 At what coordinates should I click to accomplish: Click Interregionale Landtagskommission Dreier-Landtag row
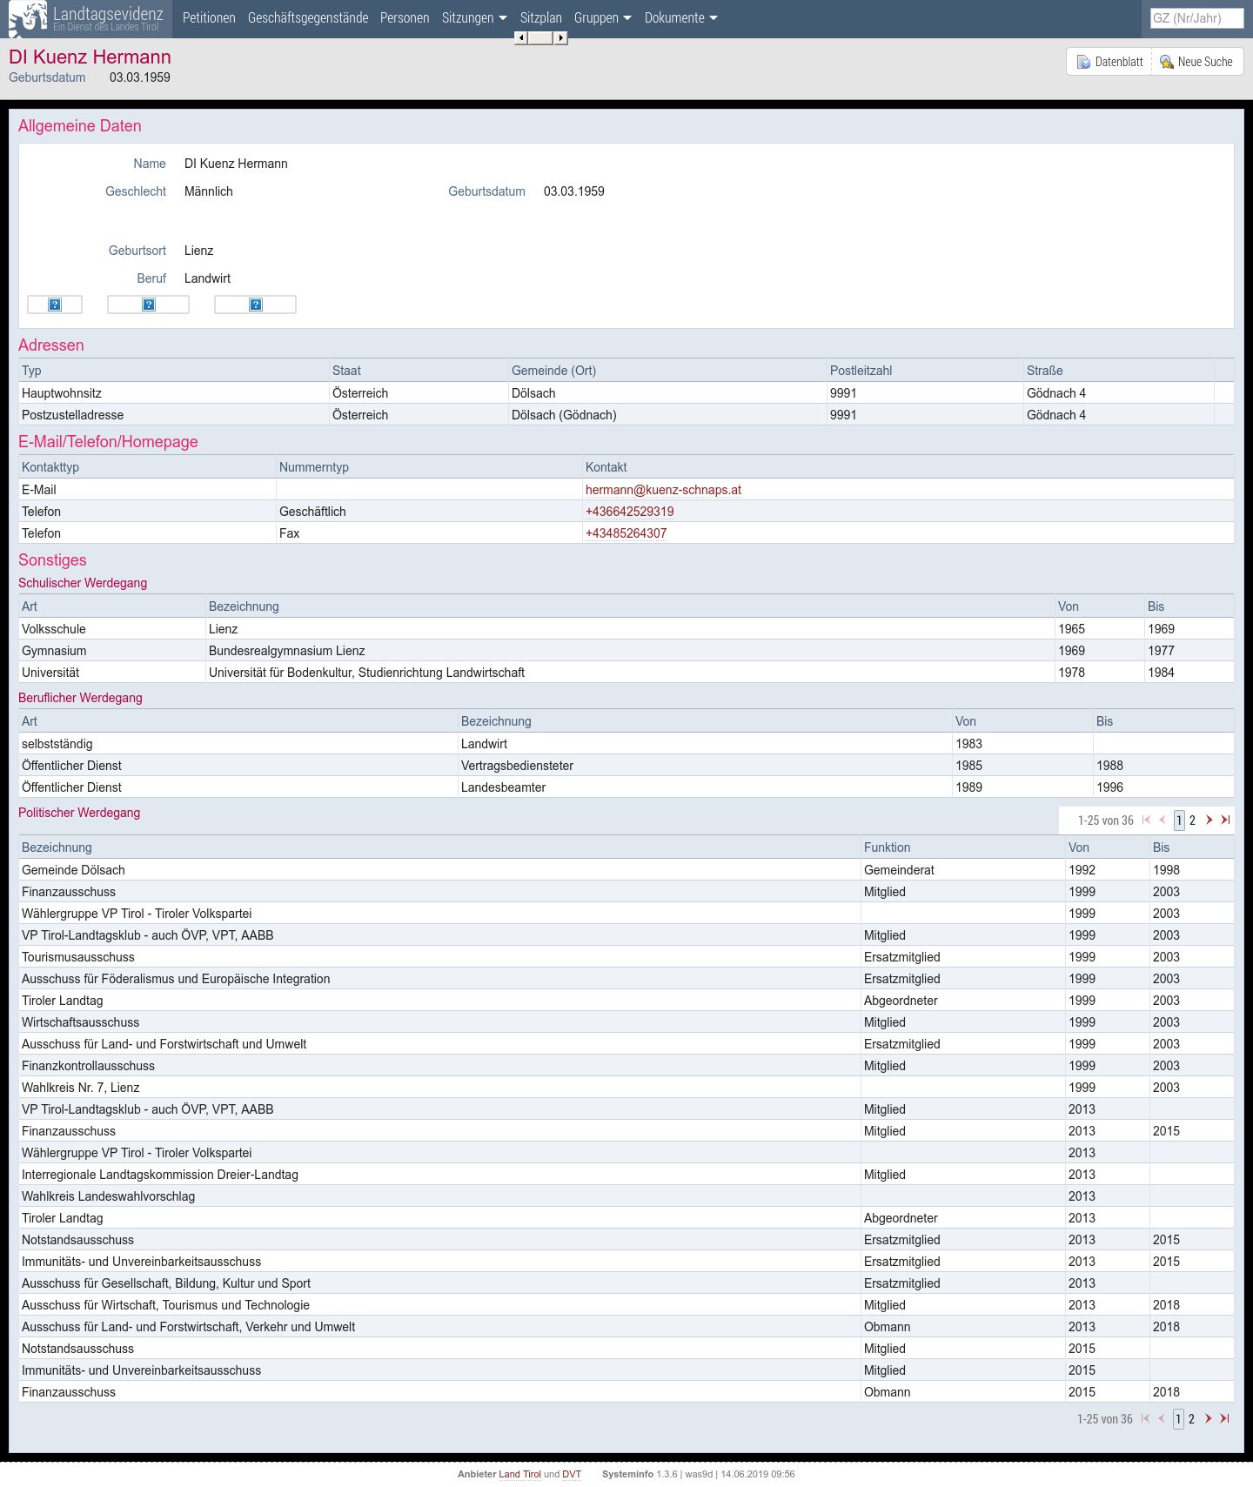pos(626,1175)
